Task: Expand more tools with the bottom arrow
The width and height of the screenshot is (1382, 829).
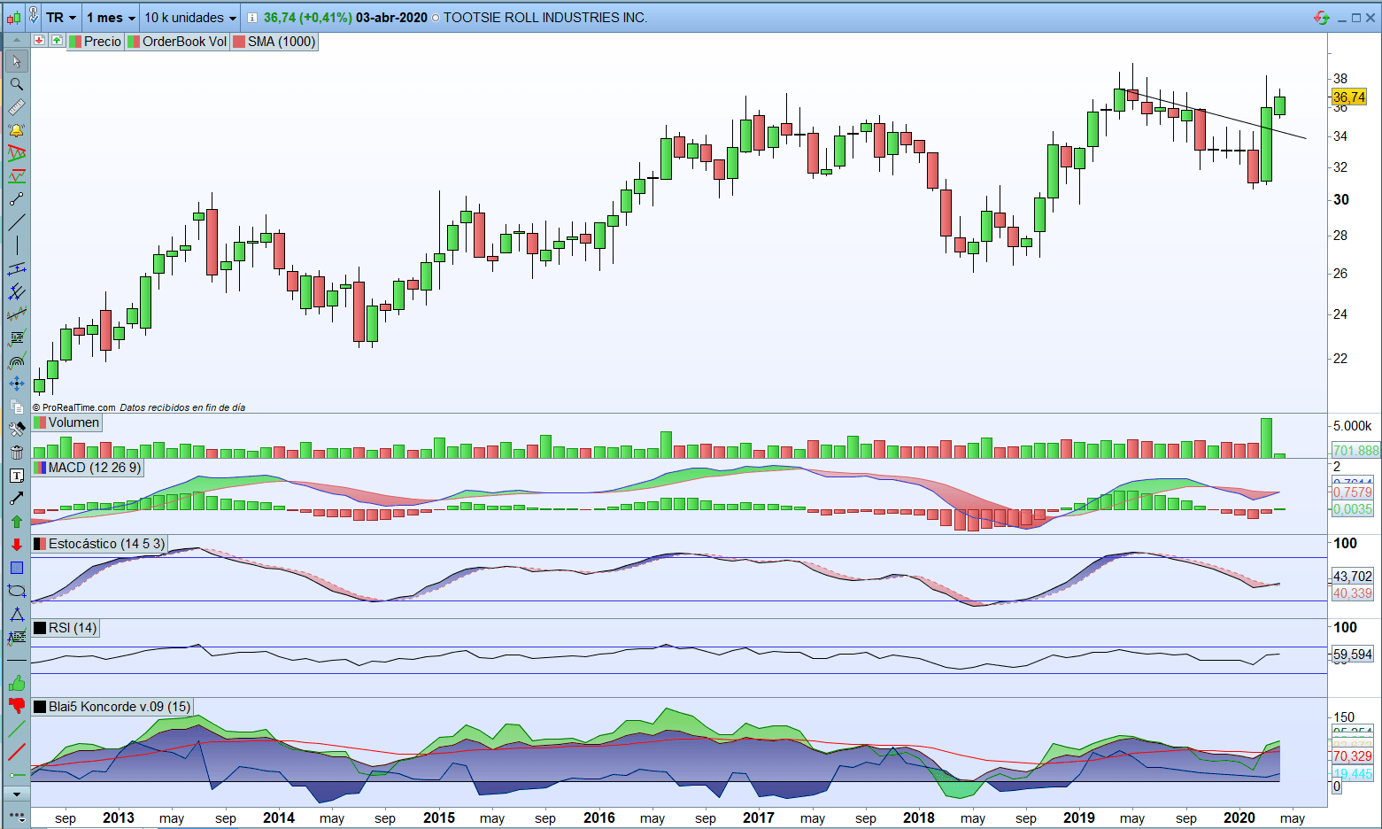Action: coord(16,794)
